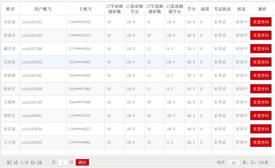Image resolution: width=275 pixels, height=168 pixels.
Task: Reset 毛胤辉's password
Action: point(261,102)
